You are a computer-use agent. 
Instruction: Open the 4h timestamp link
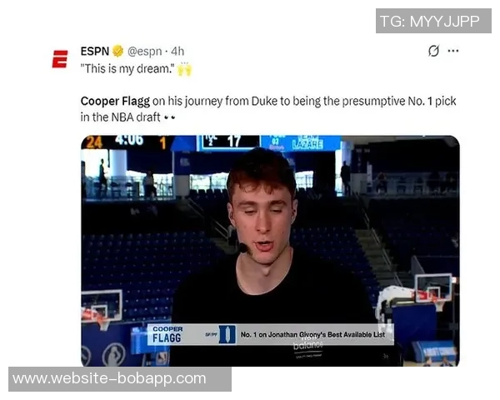pos(177,51)
